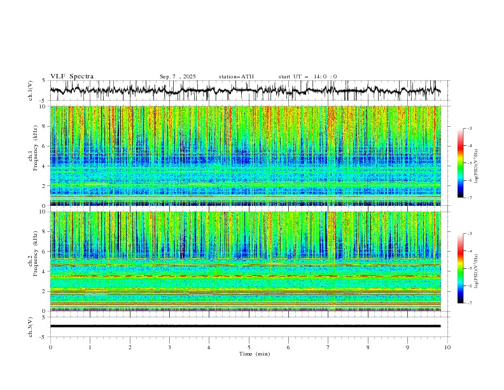
Task: Click the "-5" tick on the ch.2 colorbar
Action: pos(470,268)
